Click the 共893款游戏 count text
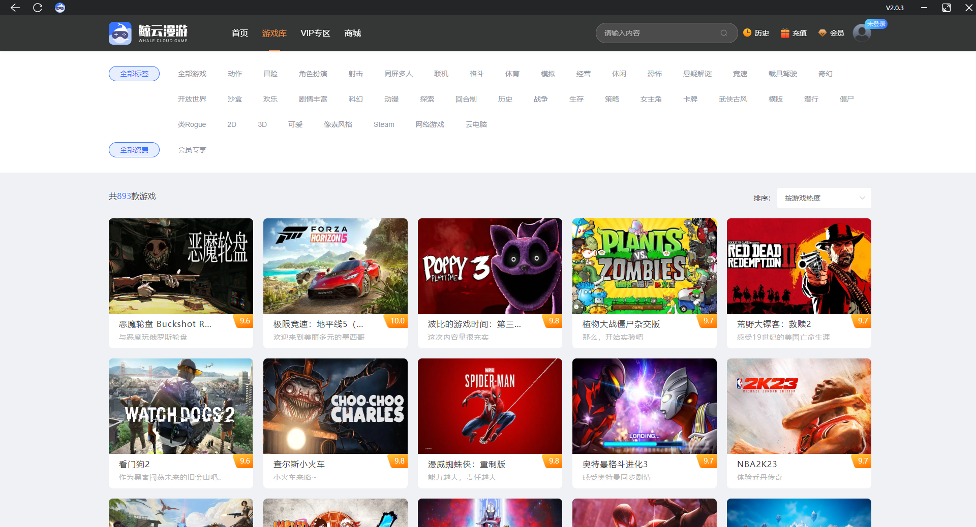976x527 pixels. 132,196
